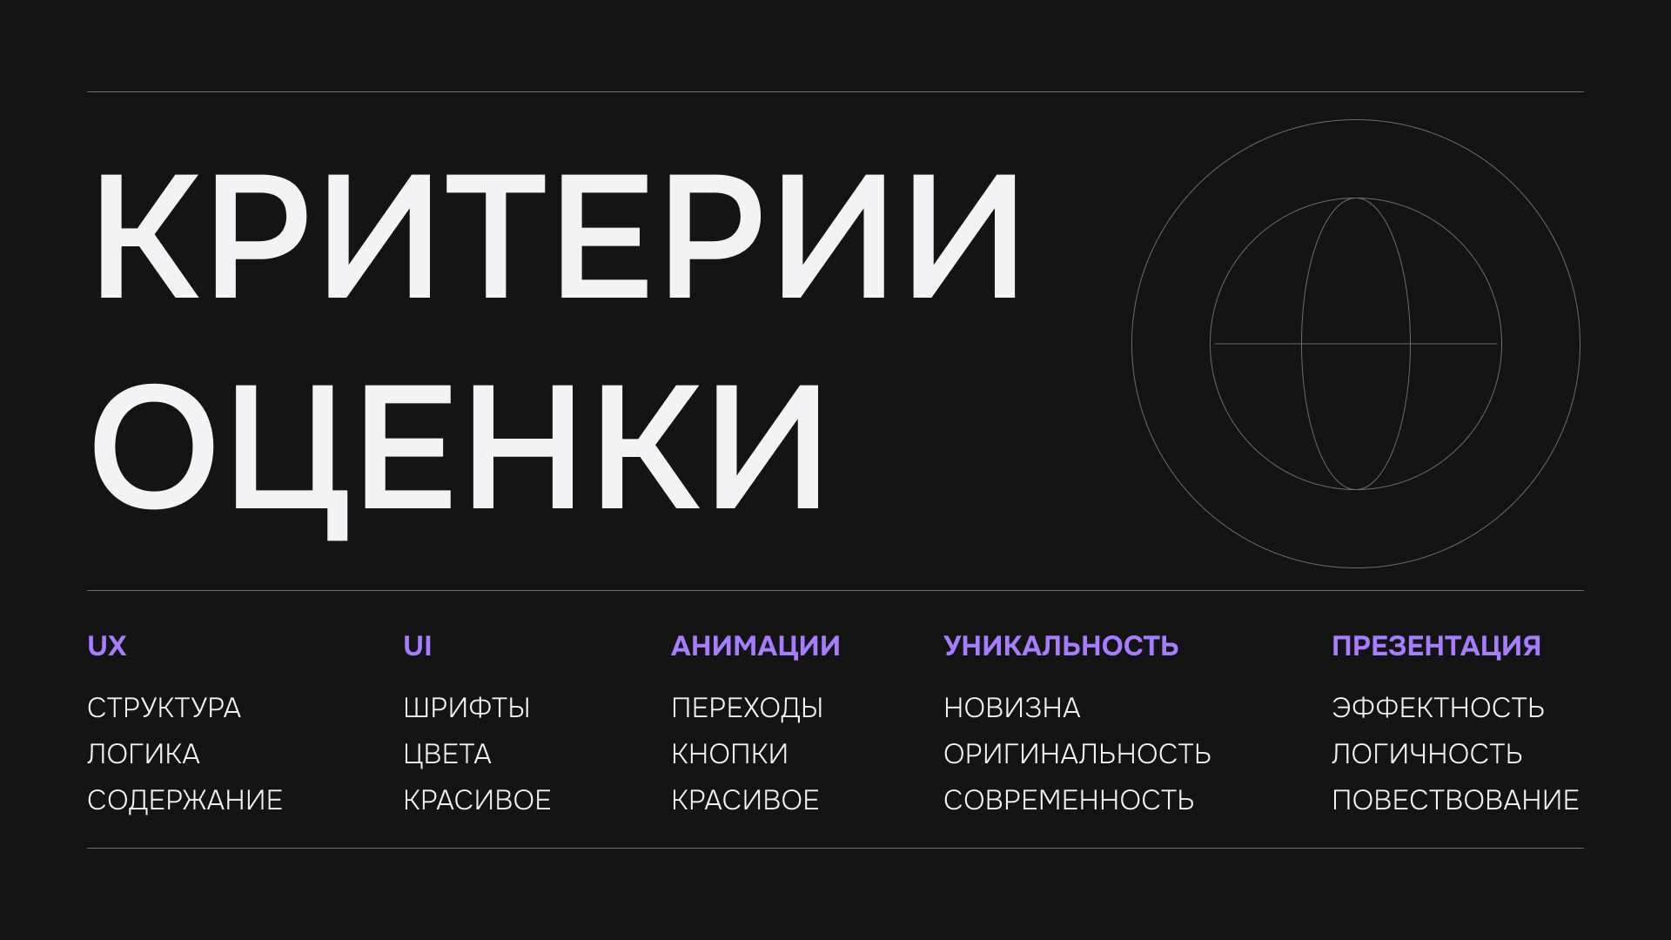This screenshot has height=940, width=1671.
Task: Click the АНИМАЦИИ section header
Action: click(x=755, y=646)
